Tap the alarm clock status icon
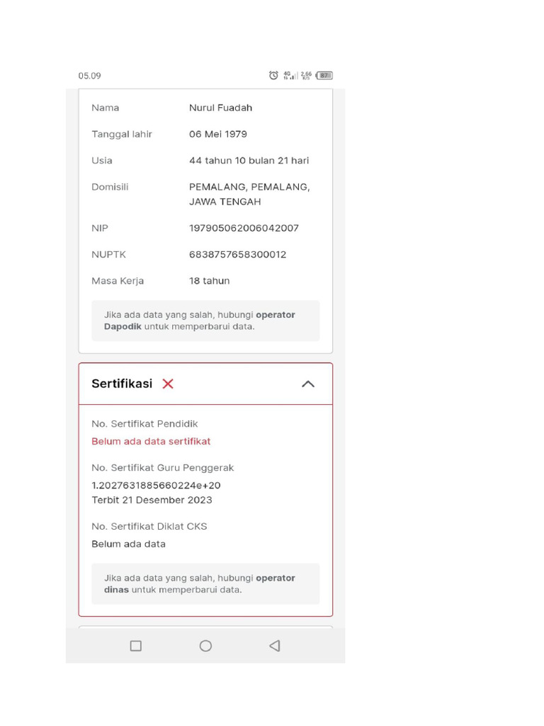Image resolution: width=544 pixels, height=726 pixels. (x=273, y=75)
